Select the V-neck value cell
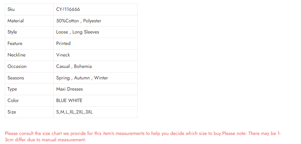Screen dimensions: 301x144 [95, 55]
